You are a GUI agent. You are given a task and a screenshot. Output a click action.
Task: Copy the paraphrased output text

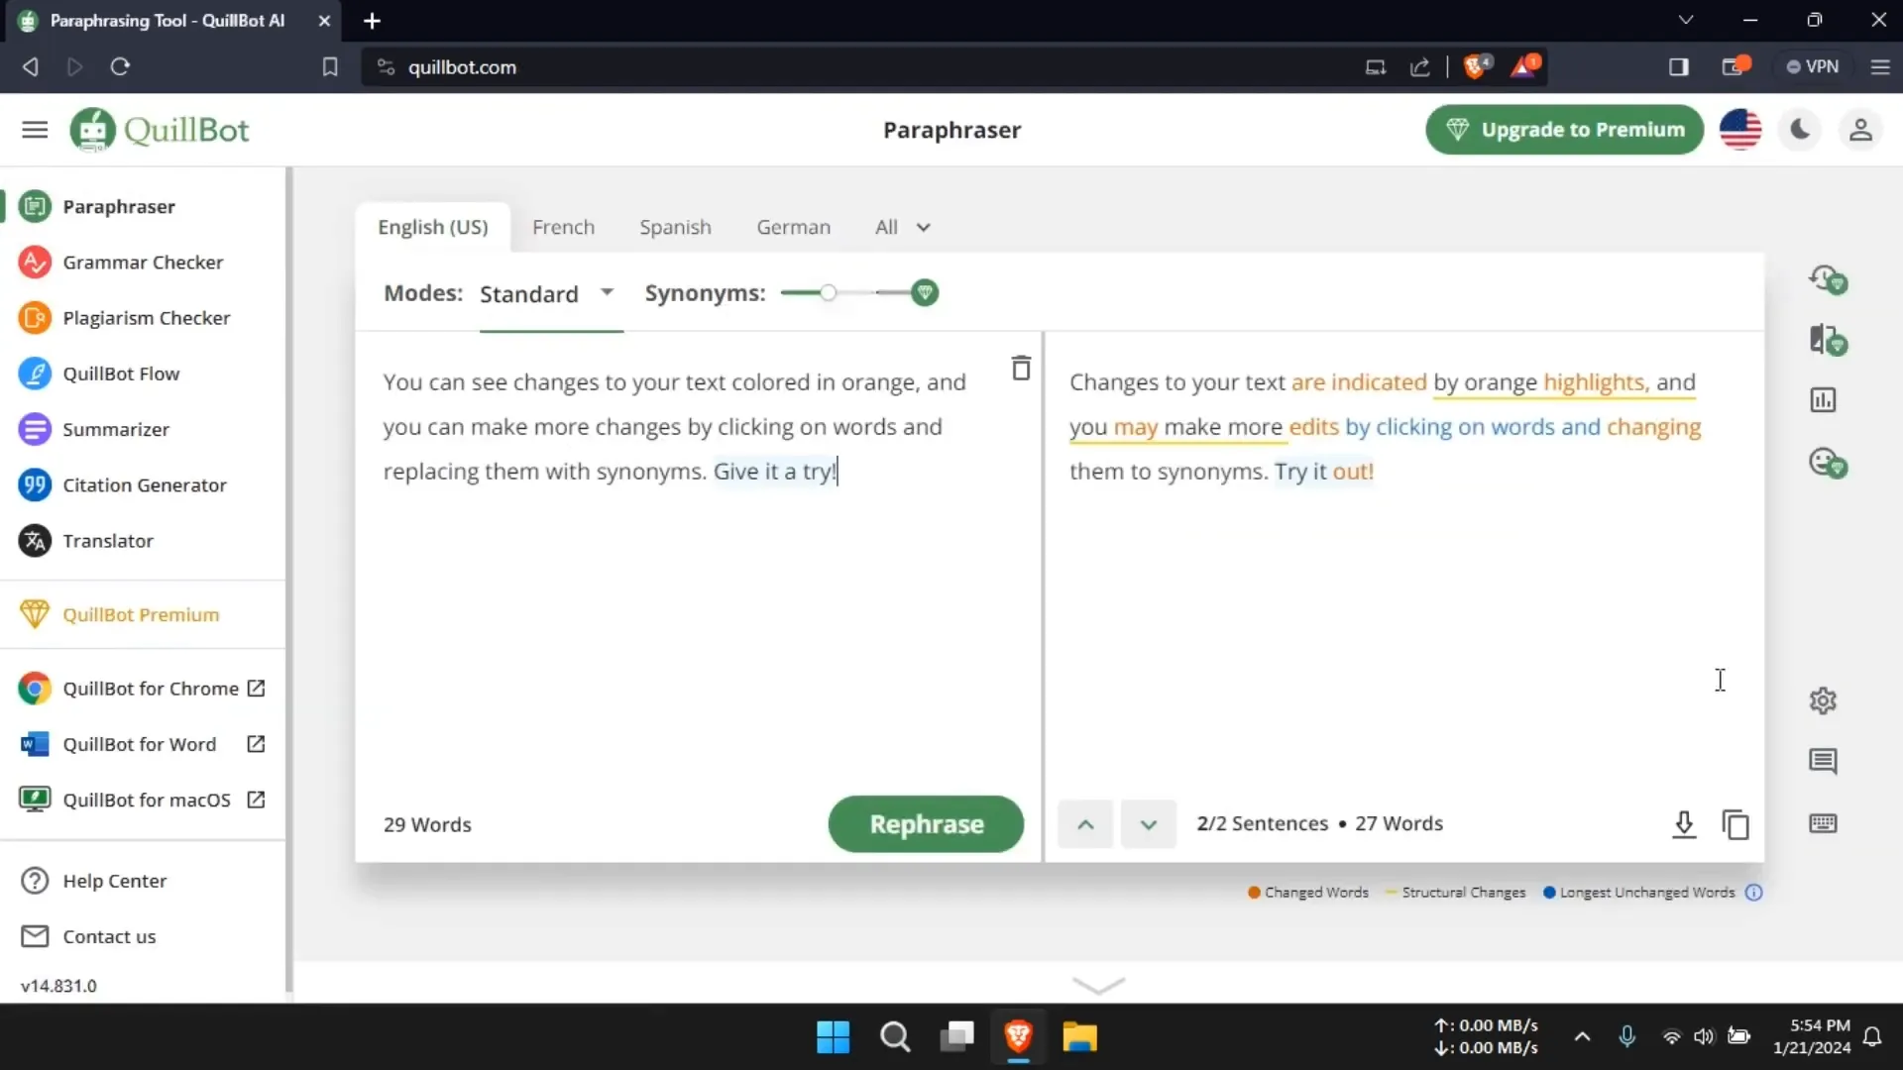[1735, 824]
